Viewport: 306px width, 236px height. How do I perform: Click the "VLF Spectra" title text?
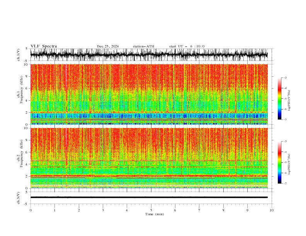coord(44,46)
